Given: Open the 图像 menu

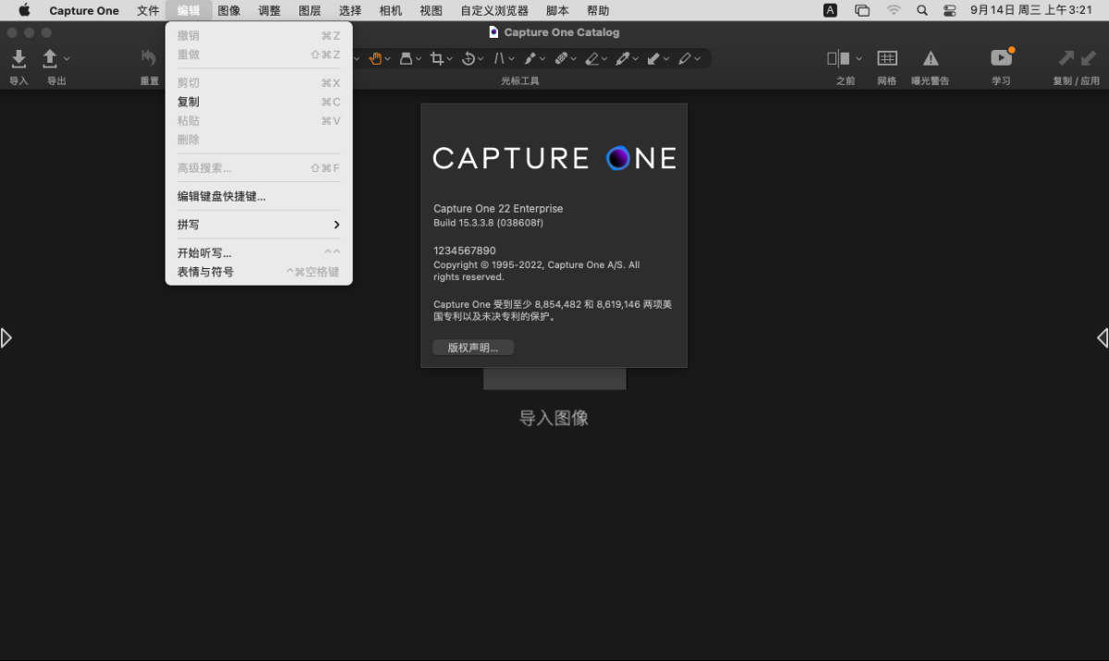Looking at the screenshot, I should point(229,10).
